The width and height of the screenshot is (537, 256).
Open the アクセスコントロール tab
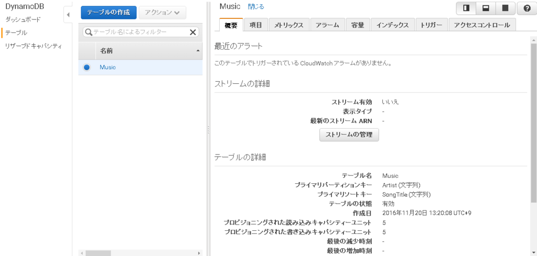[482, 25]
